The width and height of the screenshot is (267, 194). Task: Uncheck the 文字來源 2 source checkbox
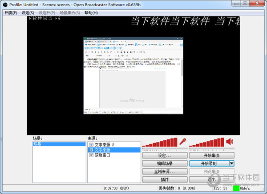coord(91,145)
